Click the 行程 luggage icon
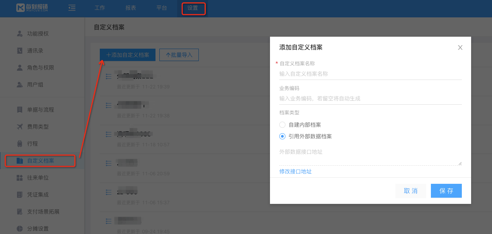This screenshot has height=234, width=492. [20, 144]
